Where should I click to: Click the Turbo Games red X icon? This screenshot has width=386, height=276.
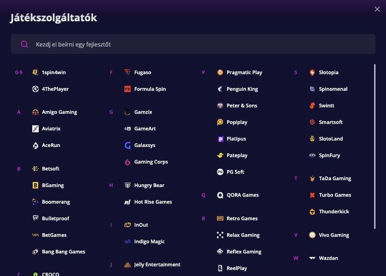coord(312,195)
